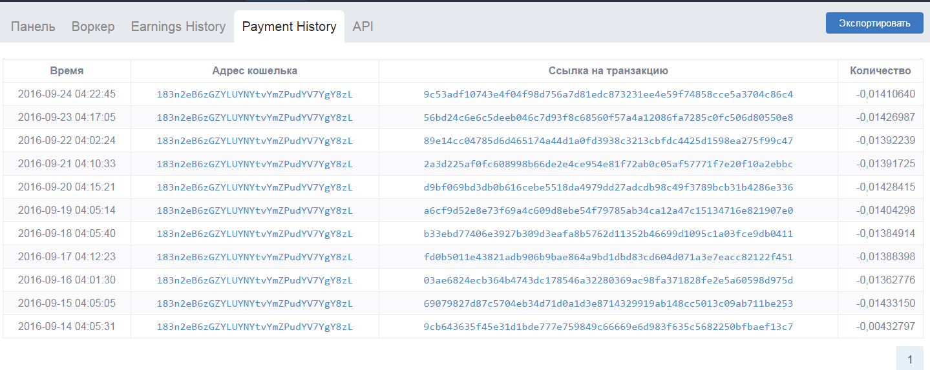Image resolution: width=930 pixels, height=370 pixels.
Task: Open transaction link starting with 9c53adf1
Action: pyautogui.click(x=608, y=94)
